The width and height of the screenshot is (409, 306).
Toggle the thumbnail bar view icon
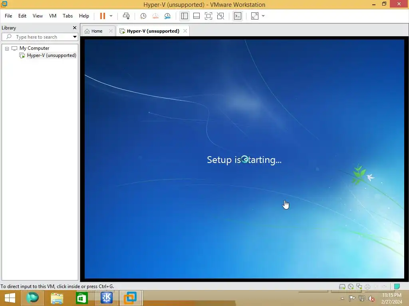197,16
